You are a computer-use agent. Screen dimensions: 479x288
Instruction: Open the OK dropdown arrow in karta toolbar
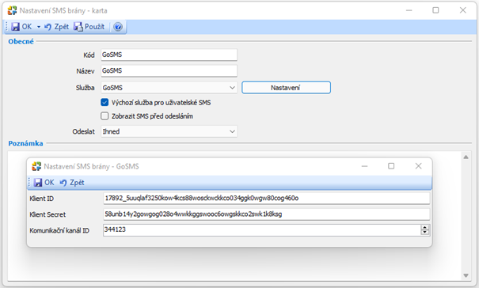click(x=39, y=27)
